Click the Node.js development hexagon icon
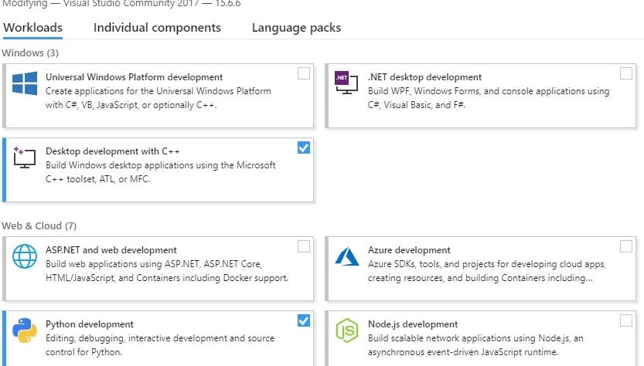Viewport: 644px width, 366px height. [x=346, y=330]
